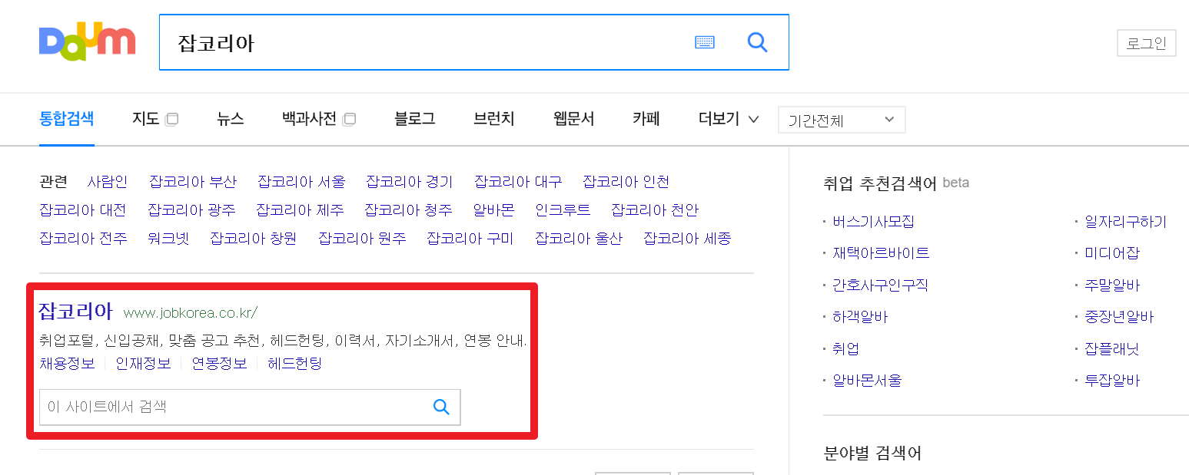Viewport: 1189px width, 475px height.
Task: Click related search 잡코리아 구미
Action: pos(470,239)
